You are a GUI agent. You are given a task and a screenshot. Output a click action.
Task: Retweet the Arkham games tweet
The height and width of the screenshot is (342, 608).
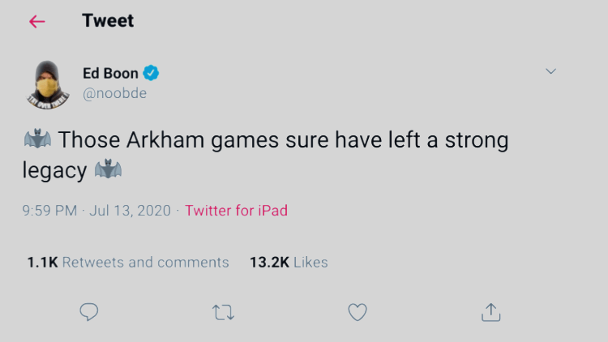[x=222, y=312]
